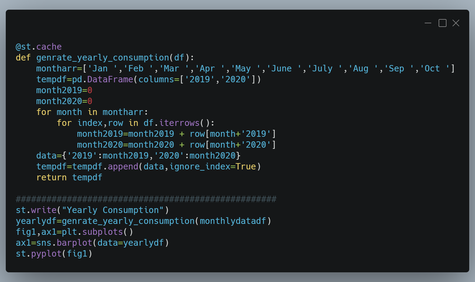Image resolution: width=475 pixels, height=282 pixels.
Task: Click the genrate_yearly_consumption function definition name
Action: click(x=103, y=57)
